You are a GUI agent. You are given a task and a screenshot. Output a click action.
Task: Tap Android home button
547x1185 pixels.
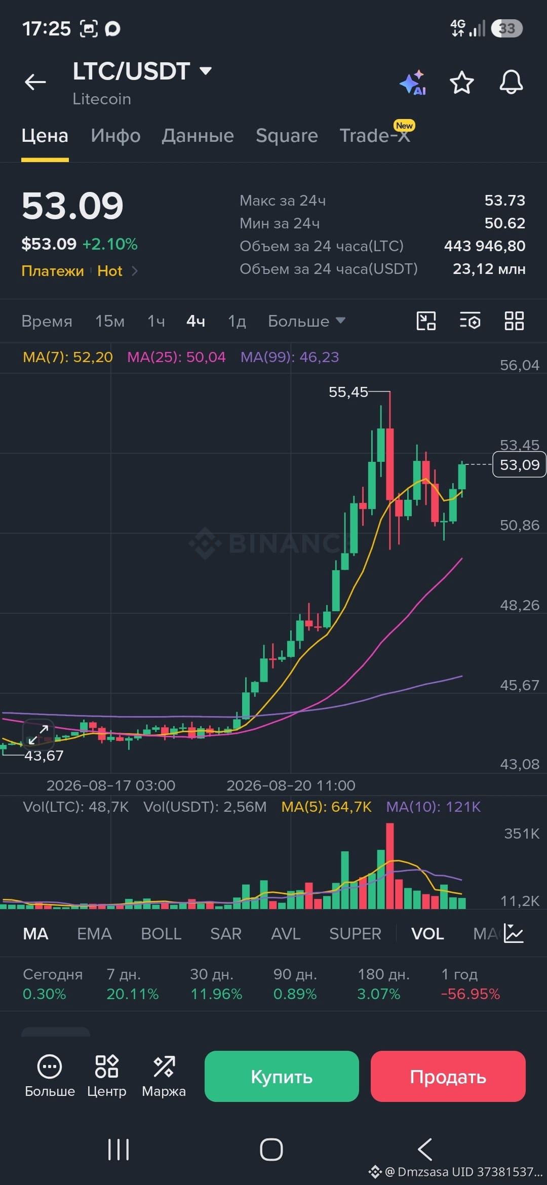point(271,1150)
